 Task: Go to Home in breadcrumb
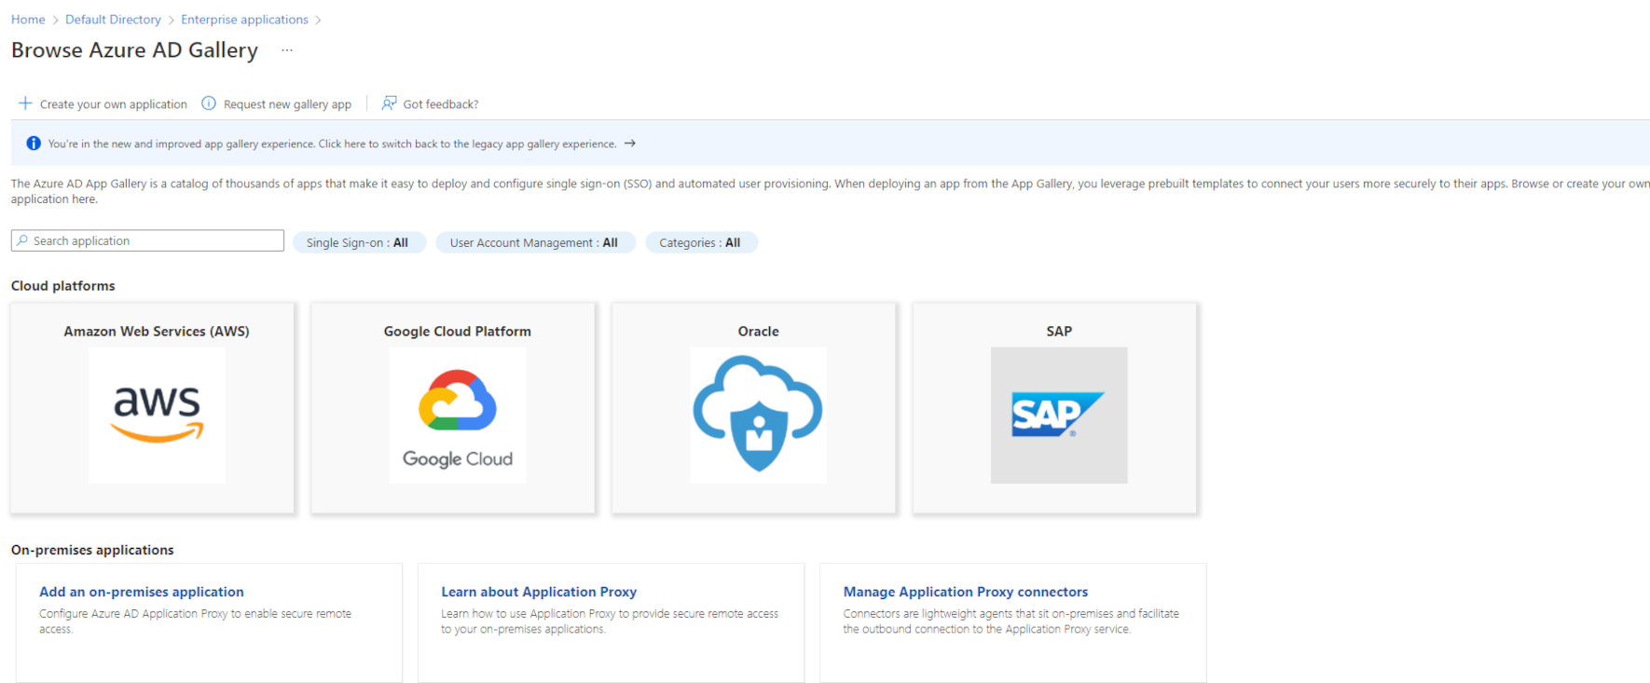(28, 20)
